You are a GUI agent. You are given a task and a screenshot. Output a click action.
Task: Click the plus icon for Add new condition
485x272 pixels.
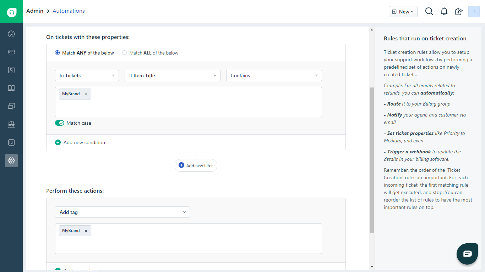58,142
